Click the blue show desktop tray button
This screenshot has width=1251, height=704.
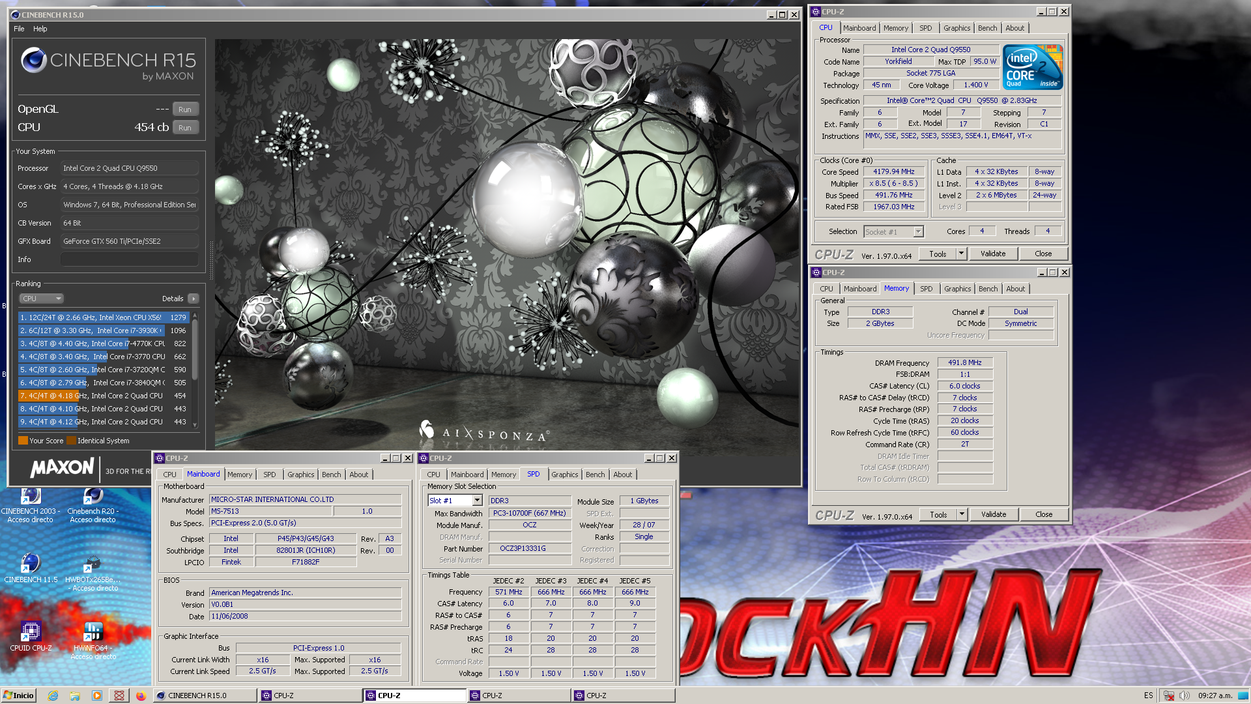[x=1244, y=696]
